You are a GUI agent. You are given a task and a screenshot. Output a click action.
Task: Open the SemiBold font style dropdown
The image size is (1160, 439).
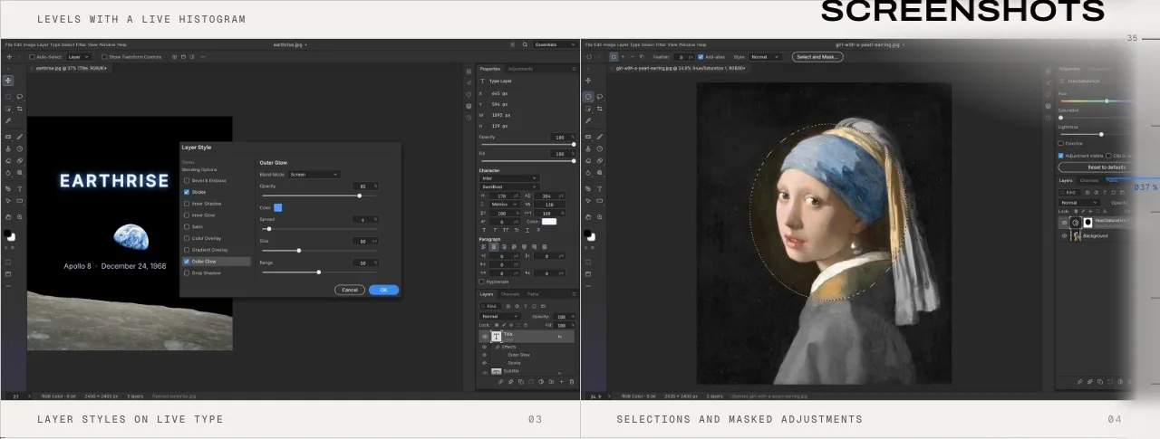click(x=509, y=186)
